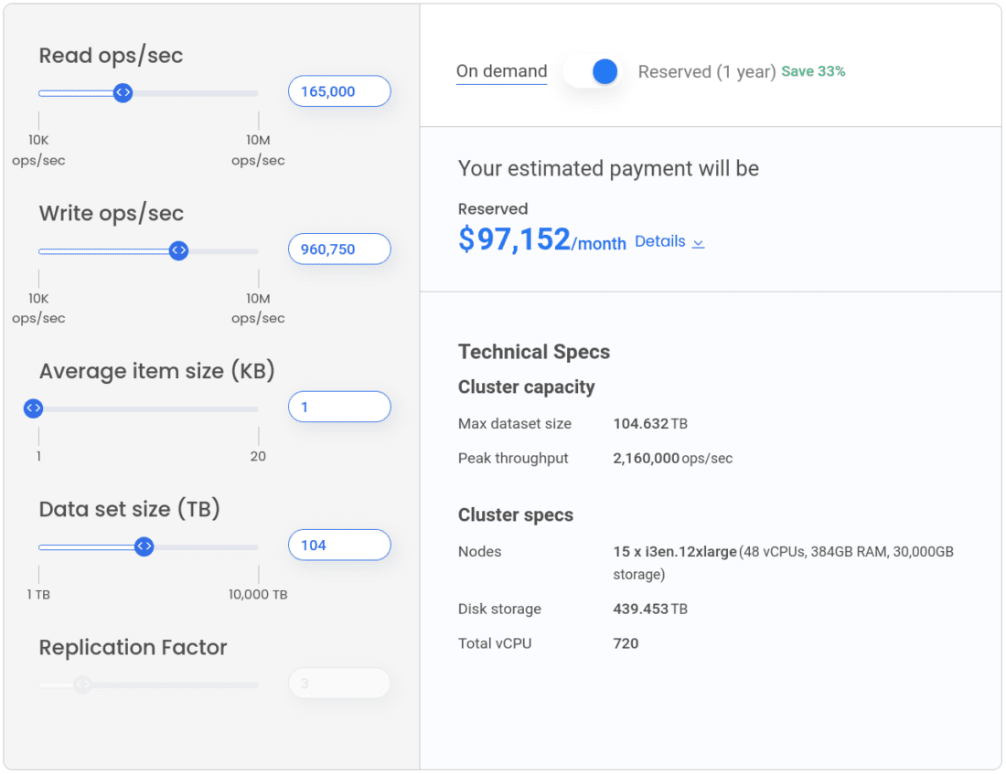Viewport: 1006px width, 774px height.
Task: Select the Reserved (1 year) pricing option
Action: coord(706,71)
